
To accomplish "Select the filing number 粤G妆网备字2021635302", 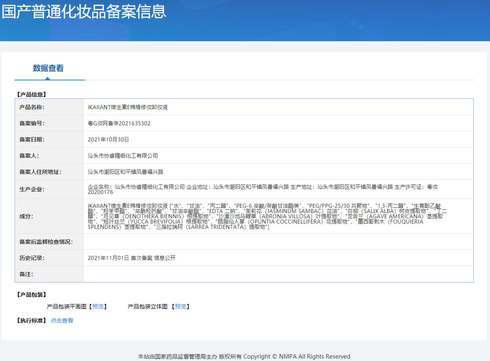I will pos(119,123).
